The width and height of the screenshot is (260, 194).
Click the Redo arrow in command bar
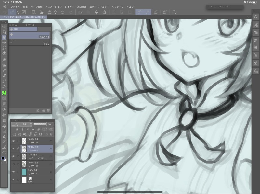coord(71,12)
